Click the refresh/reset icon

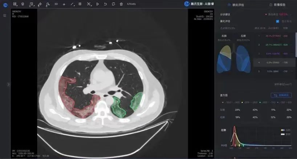pyautogui.click(x=113, y=4)
